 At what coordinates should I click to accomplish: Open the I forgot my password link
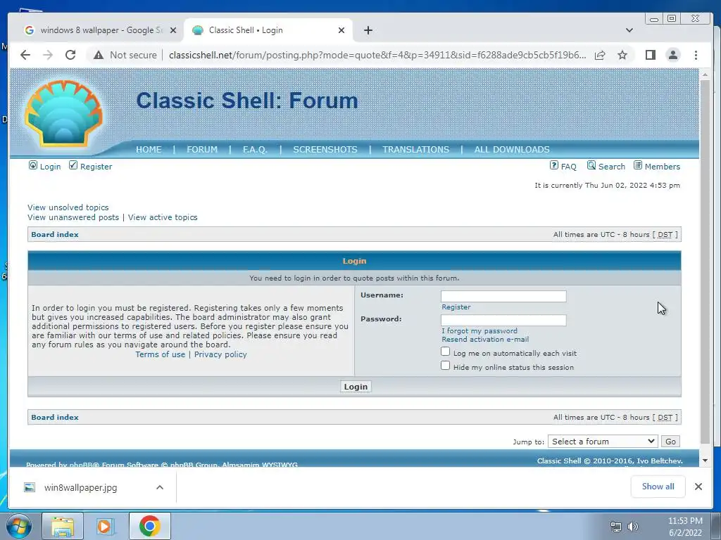(x=479, y=330)
